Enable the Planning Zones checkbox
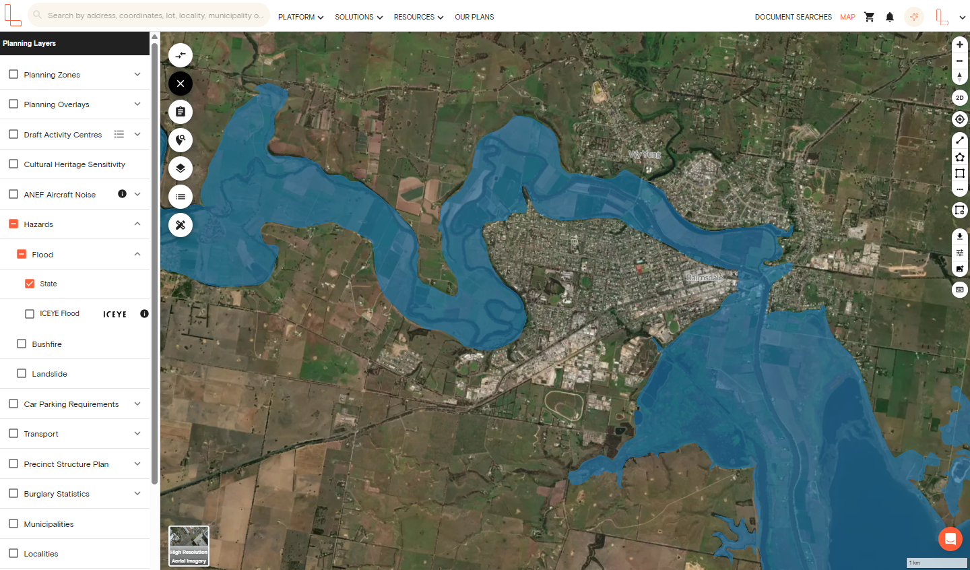970x570 pixels. point(13,74)
